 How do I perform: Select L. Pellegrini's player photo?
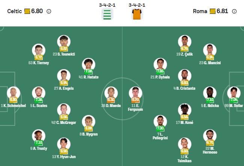click(x=160, y=122)
